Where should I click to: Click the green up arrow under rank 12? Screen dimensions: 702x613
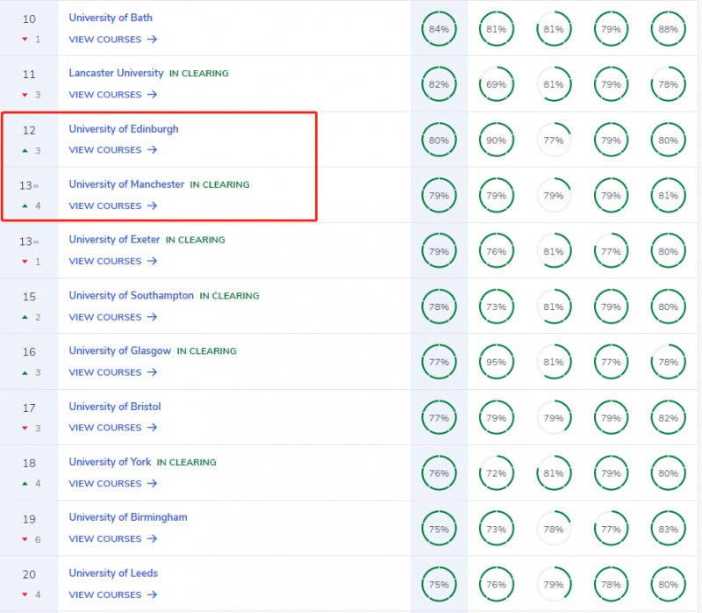25,150
